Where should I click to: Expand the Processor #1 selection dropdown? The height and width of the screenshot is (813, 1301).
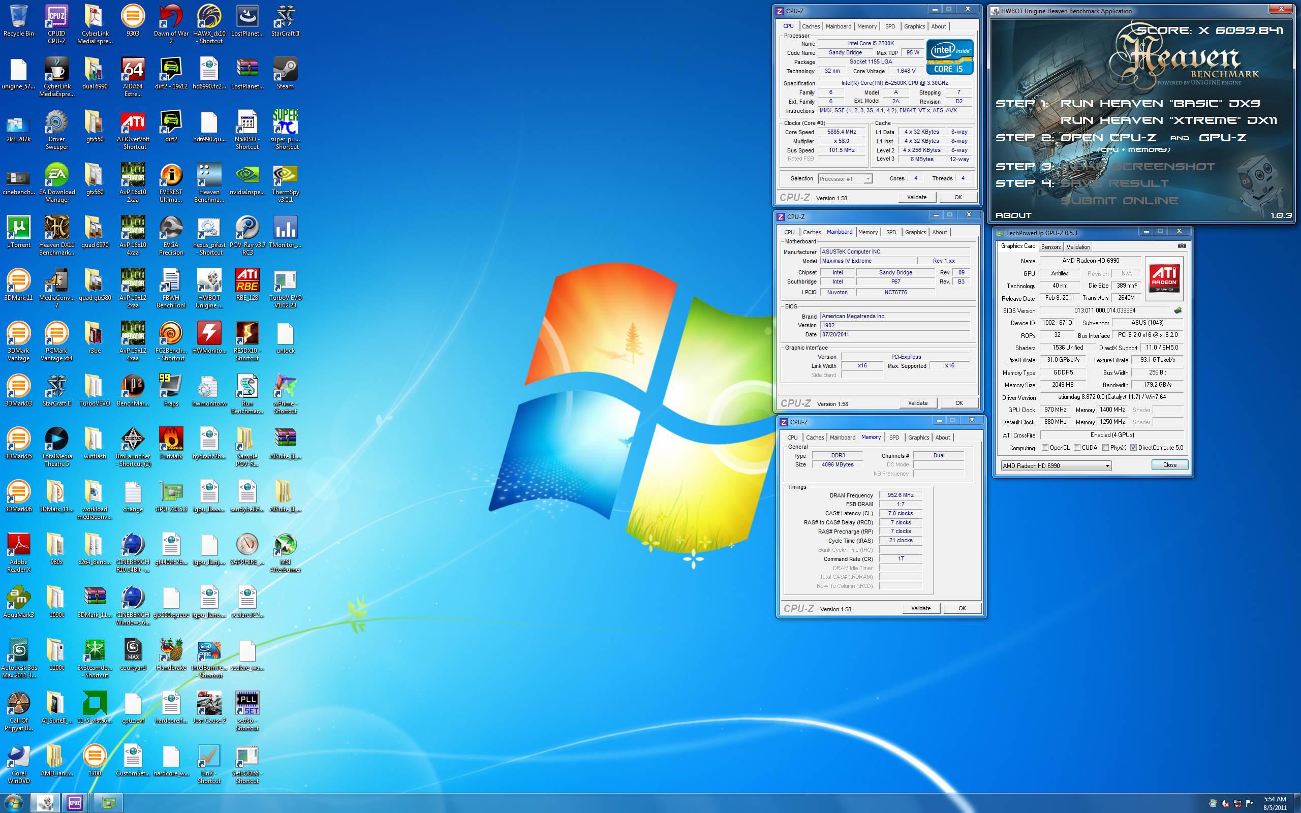(845, 178)
